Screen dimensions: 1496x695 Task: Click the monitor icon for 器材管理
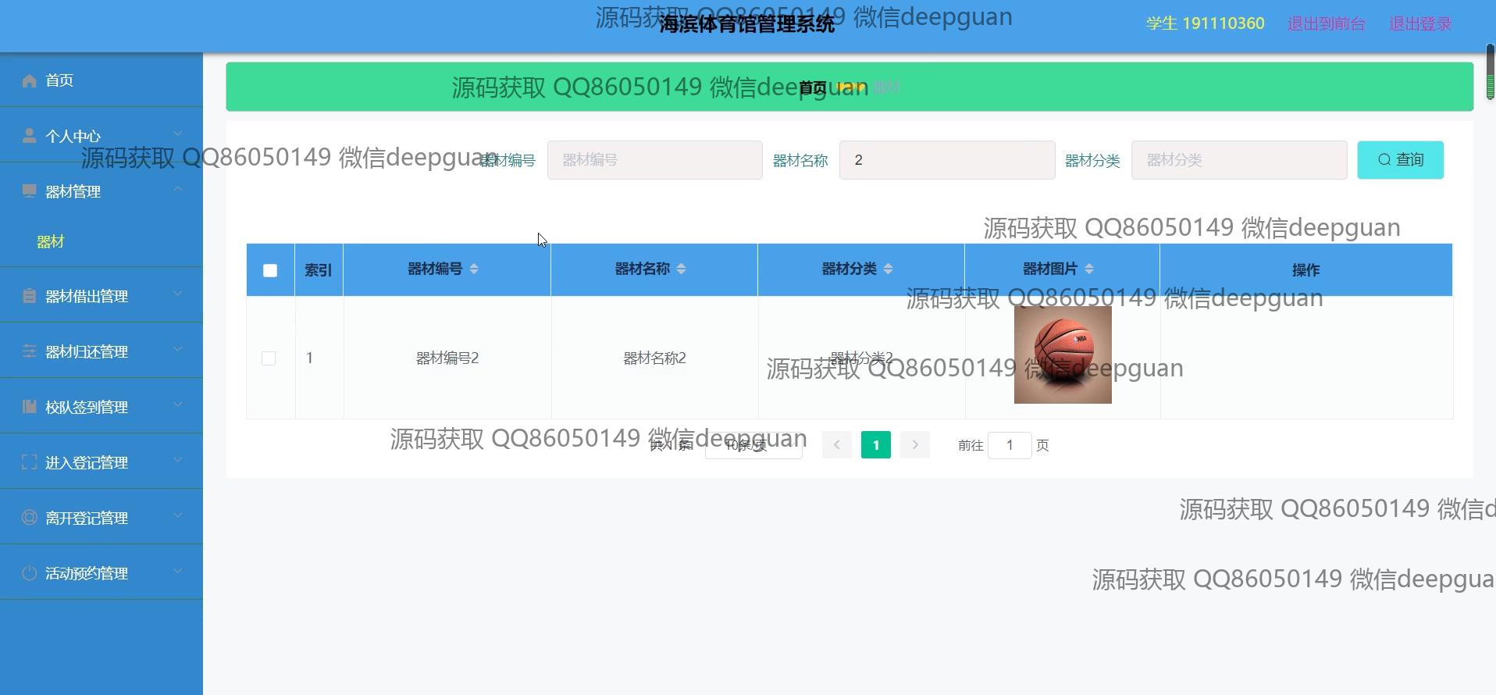pos(30,191)
